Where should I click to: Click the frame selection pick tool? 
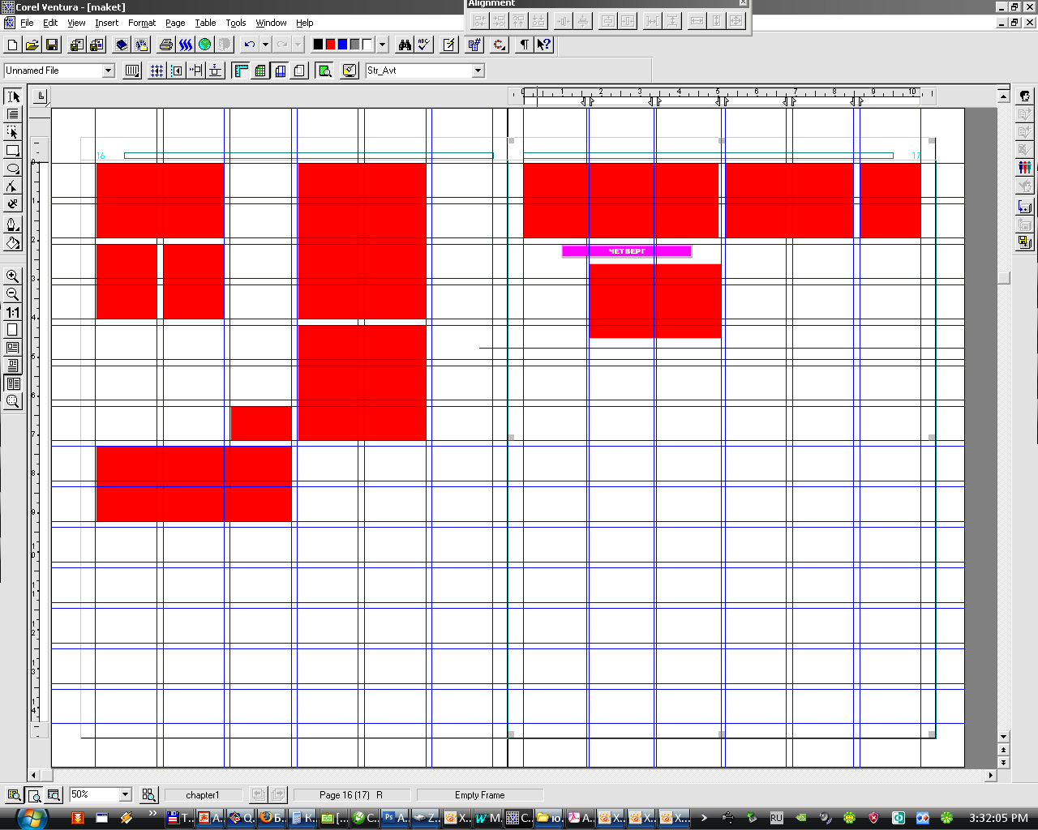click(13, 132)
